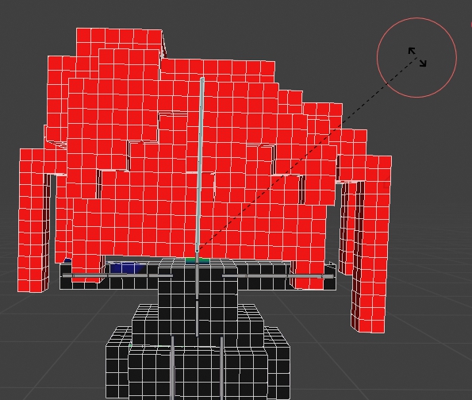472x400 pixels.
Task: Click inside the red brush radius circle
Action: 417,57
